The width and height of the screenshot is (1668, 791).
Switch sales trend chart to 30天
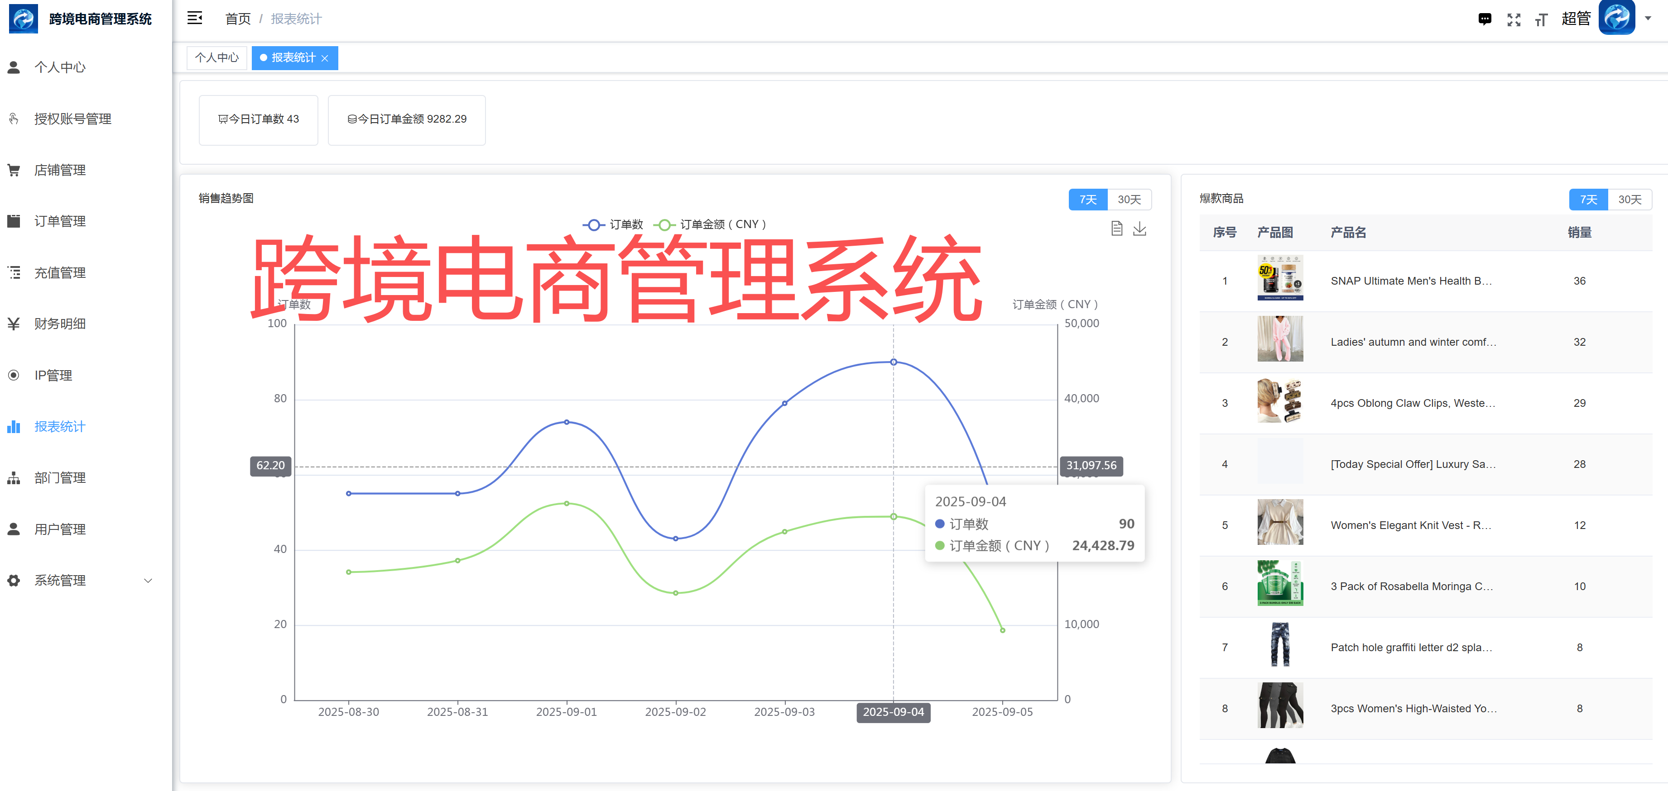[x=1129, y=199]
